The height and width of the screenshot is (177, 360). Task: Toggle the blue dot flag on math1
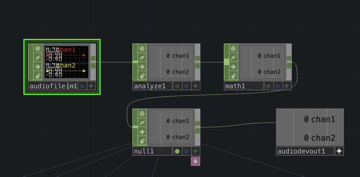point(278,86)
